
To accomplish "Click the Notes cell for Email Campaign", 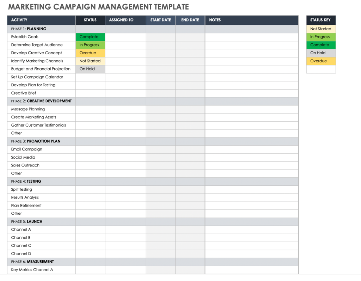I will tap(252, 149).
